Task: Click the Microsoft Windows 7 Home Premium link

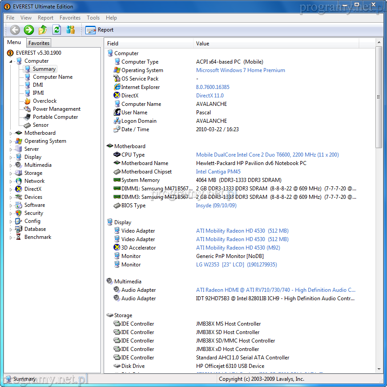Action: 240,70
